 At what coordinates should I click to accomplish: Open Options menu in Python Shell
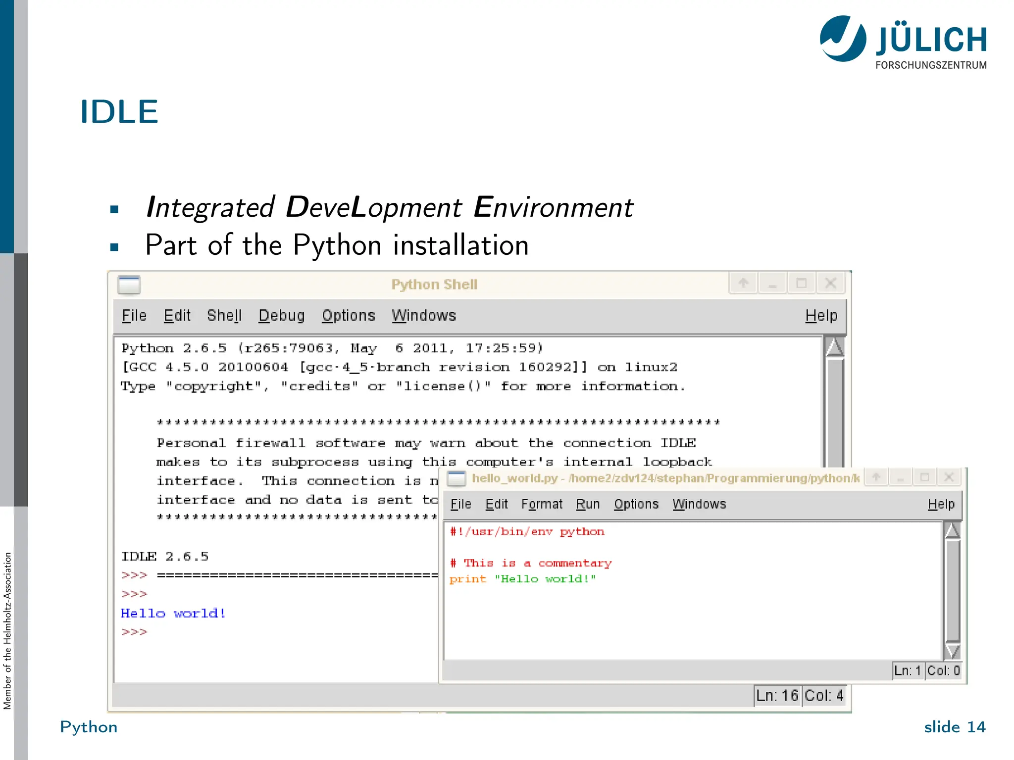[349, 316]
